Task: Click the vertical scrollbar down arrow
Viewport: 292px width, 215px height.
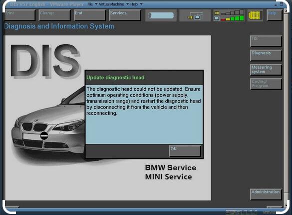Action: [x=286, y=206]
